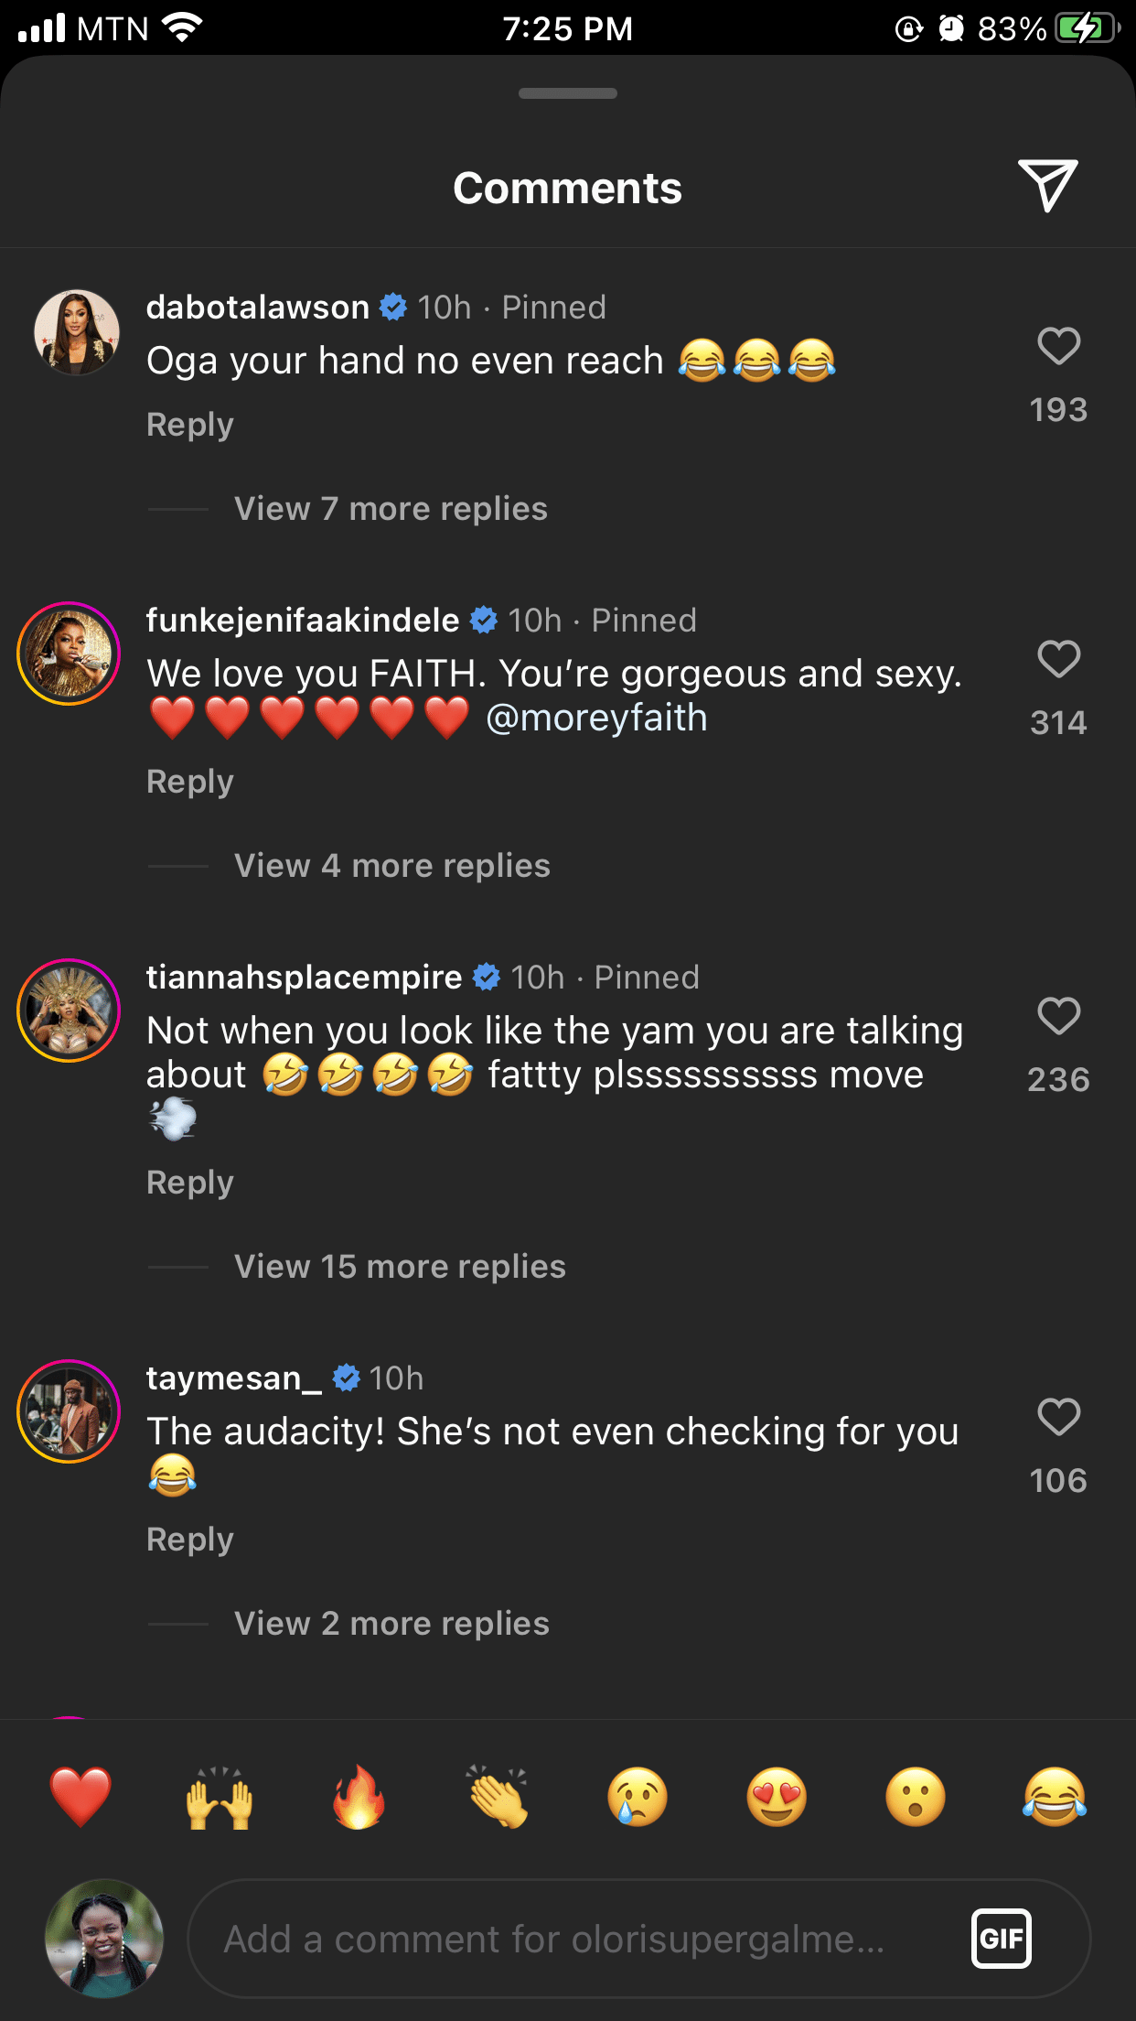
Task: Like funkejenifaakindele's comment
Action: coord(1058,660)
